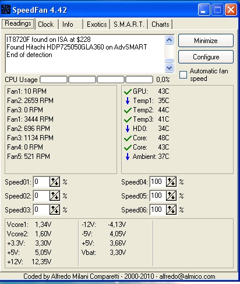Click the Speed01 up/down spinner
This screenshot has height=284, width=240.
(x=55, y=182)
